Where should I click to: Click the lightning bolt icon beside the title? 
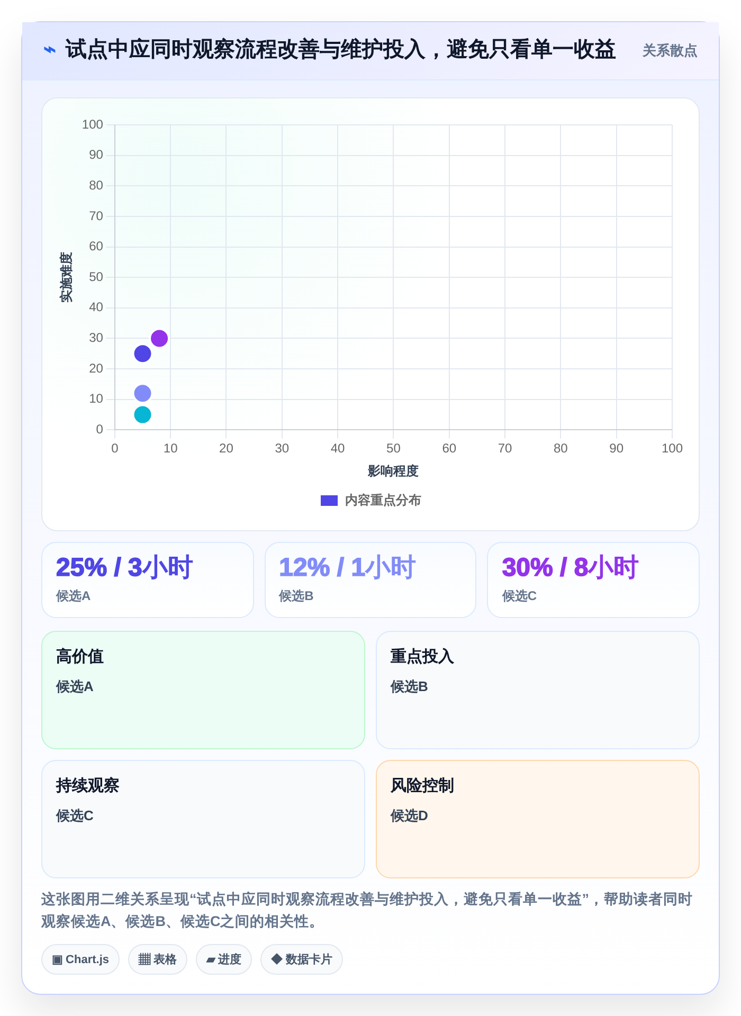(50, 50)
